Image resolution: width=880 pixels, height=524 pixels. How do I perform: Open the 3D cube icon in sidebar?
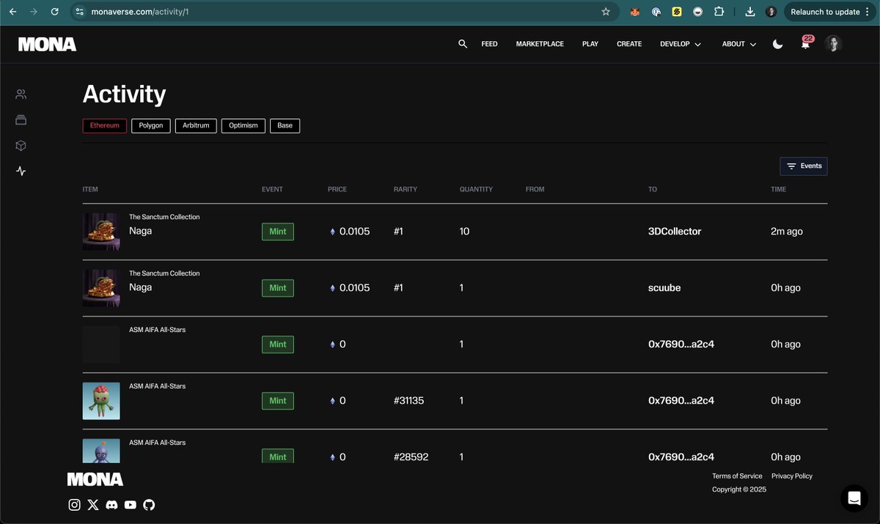tap(21, 145)
